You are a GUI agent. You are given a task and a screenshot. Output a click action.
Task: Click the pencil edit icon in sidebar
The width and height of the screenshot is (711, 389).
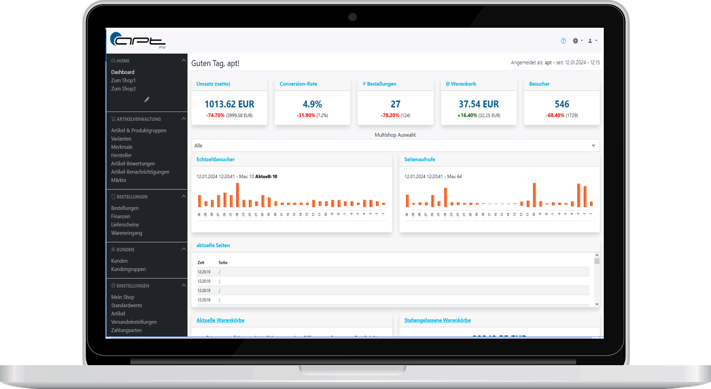[x=147, y=100]
